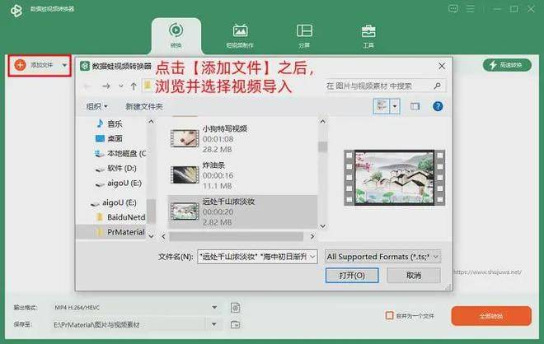Click file list vertical scroll-up arrow

click(322, 122)
